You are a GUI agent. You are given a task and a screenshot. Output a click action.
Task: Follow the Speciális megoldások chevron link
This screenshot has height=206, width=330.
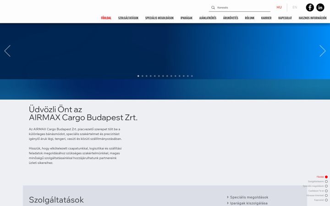pyautogui.click(x=247, y=197)
